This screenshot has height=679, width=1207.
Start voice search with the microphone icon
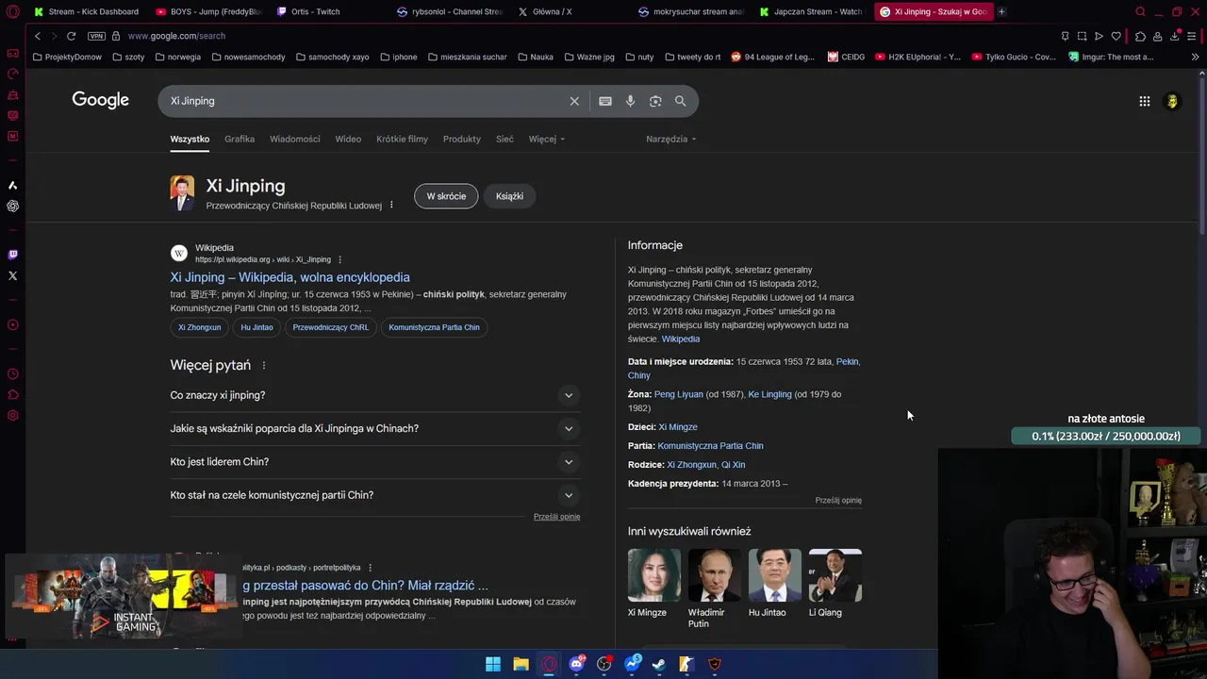point(630,101)
